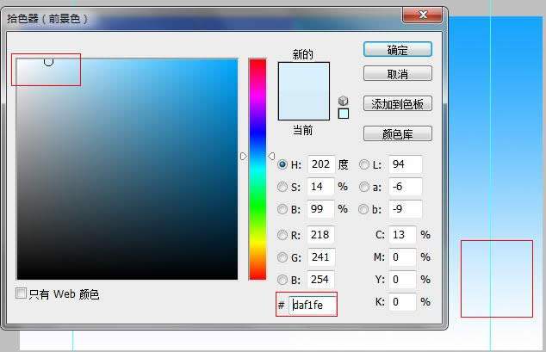The image size is (546, 352).
Task: Select the G green radio button
Action: click(x=282, y=256)
